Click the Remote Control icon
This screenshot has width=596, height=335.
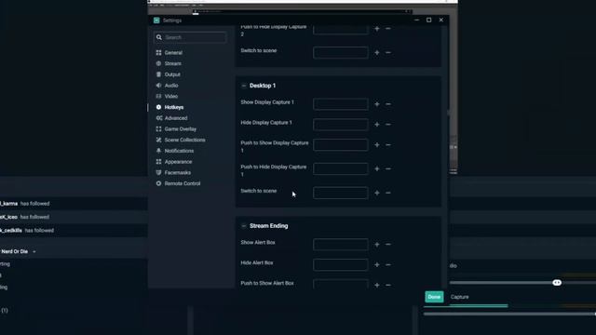point(159,183)
